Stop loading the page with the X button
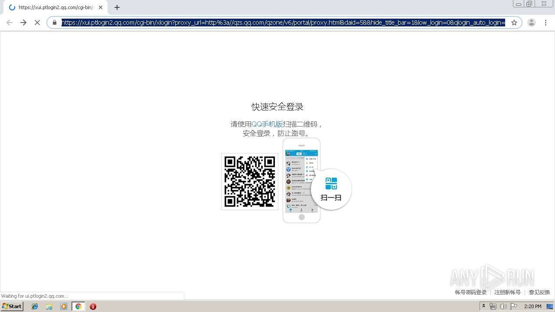This screenshot has width=555, height=312. pos(37,23)
